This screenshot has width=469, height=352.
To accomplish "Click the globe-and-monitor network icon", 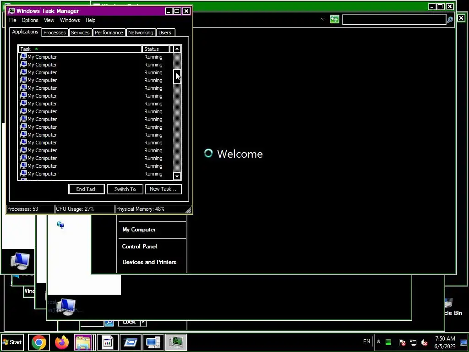I will 60,225.
